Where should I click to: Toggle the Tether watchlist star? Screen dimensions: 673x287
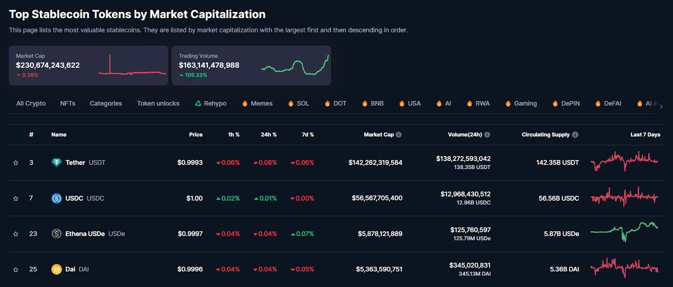[x=16, y=163]
